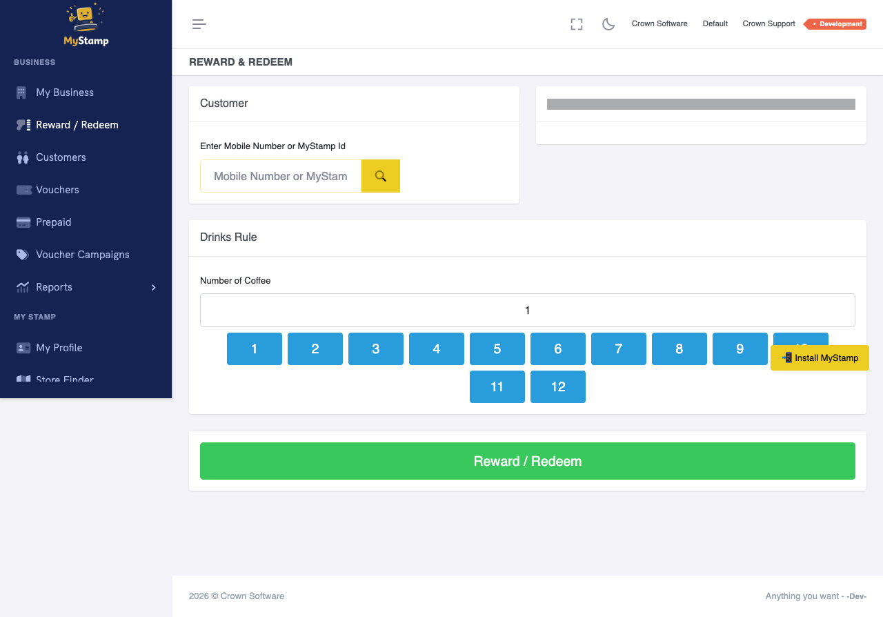Click the 'Anything you want - -Dev-' footer text
Viewport: 883px width, 617px height.
coord(816,596)
